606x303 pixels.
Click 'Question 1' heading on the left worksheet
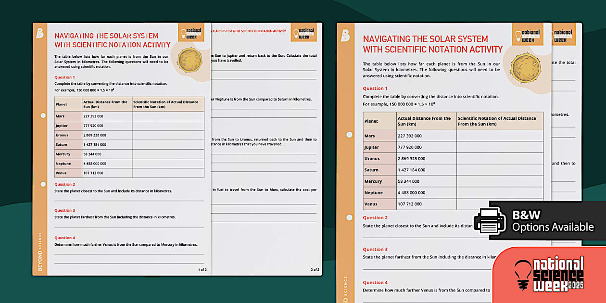(64, 77)
